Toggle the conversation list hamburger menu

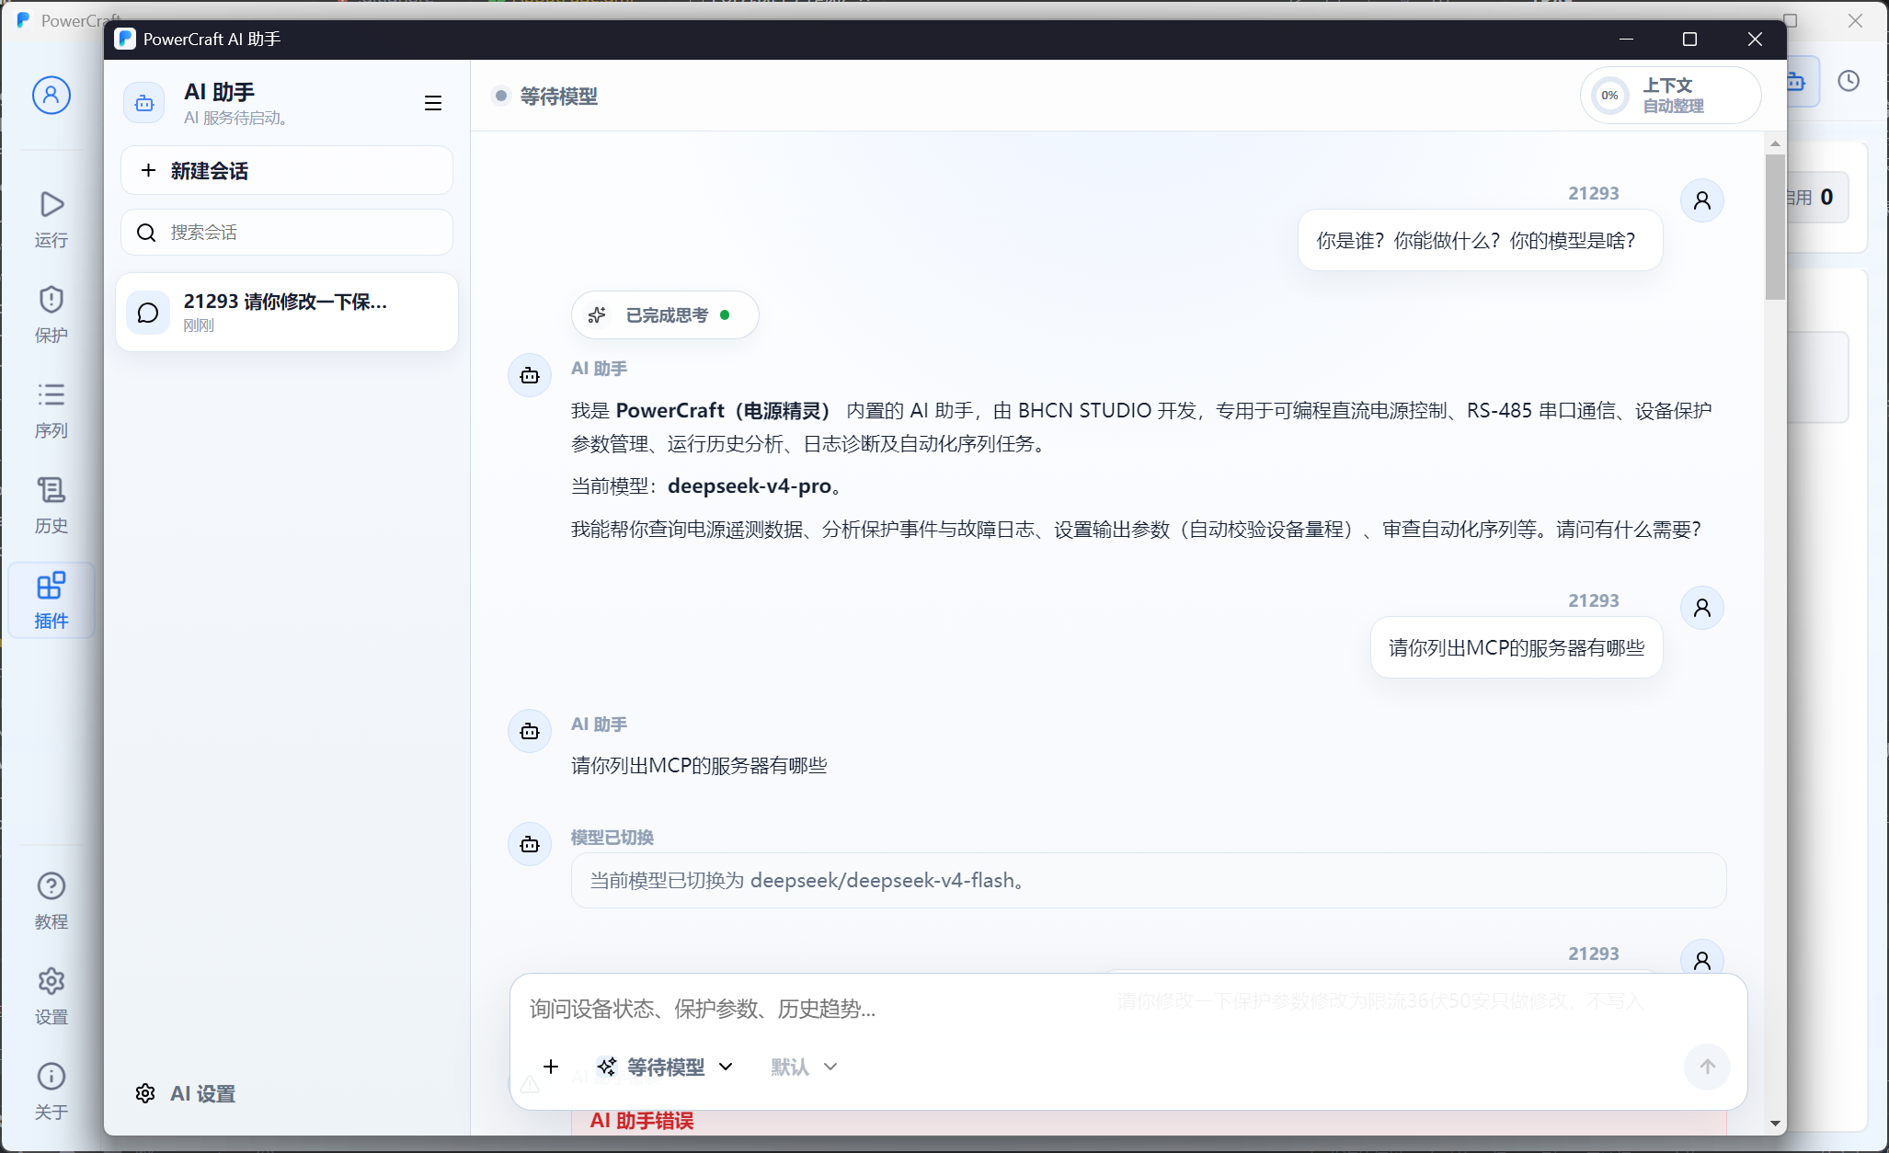[x=433, y=103]
